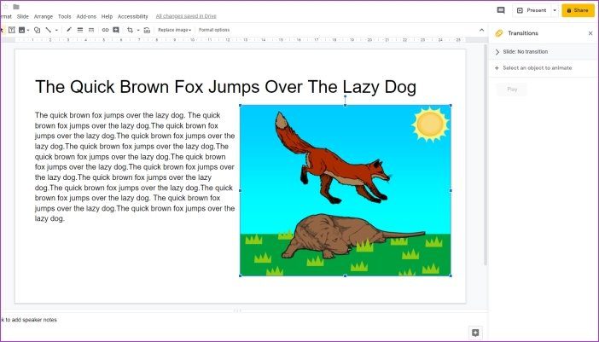This screenshot has height=342, width=599.
Task: Click the top-right resize handle of image
Action: 451,106
